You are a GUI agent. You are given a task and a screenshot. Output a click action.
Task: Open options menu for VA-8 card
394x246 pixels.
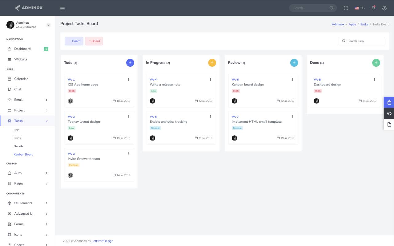click(375, 80)
